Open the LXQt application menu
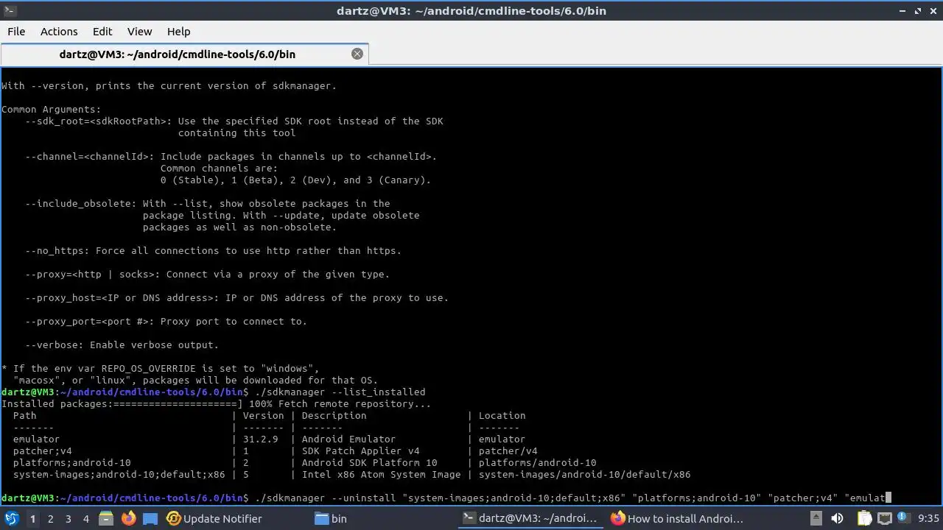Viewport: 943px width, 530px height. pos(11,518)
